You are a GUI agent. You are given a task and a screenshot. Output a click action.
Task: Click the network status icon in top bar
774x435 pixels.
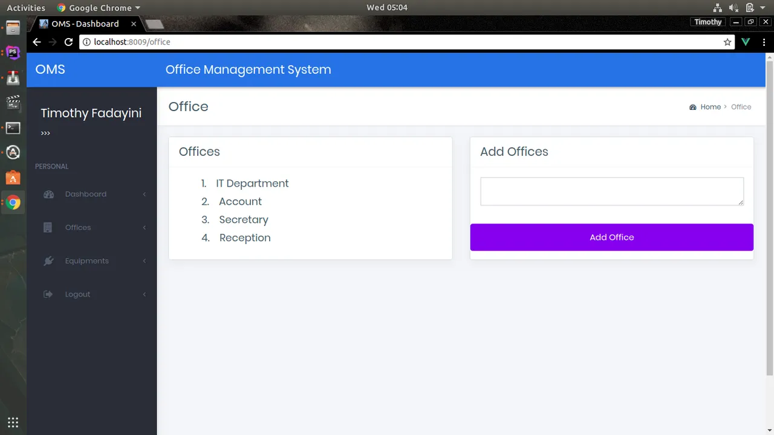pyautogui.click(x=718, y=8)
